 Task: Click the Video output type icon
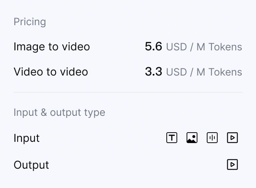point(232,164)
